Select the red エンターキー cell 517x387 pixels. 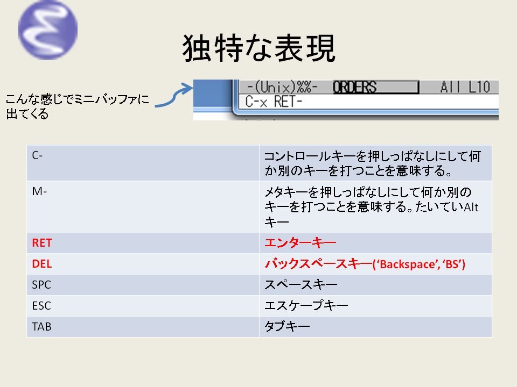[x=375, y=243]
